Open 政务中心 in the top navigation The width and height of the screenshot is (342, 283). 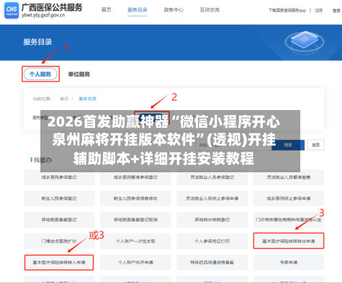click(x=174, y=10)
